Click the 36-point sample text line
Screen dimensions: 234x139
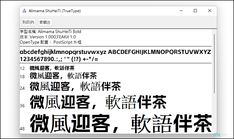tap(98, 102)
